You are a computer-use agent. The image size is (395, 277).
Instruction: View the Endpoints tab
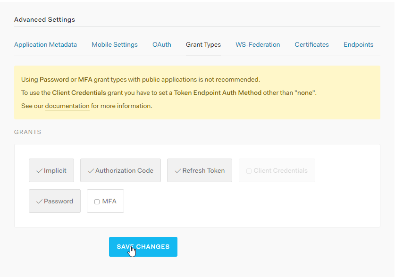(x=359, y=44)
